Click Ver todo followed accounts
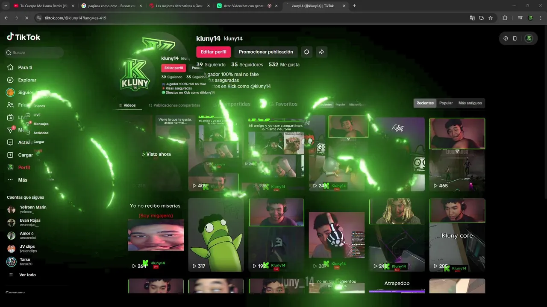The height and width of the screenshot is (307, 547). pos(27,275)
